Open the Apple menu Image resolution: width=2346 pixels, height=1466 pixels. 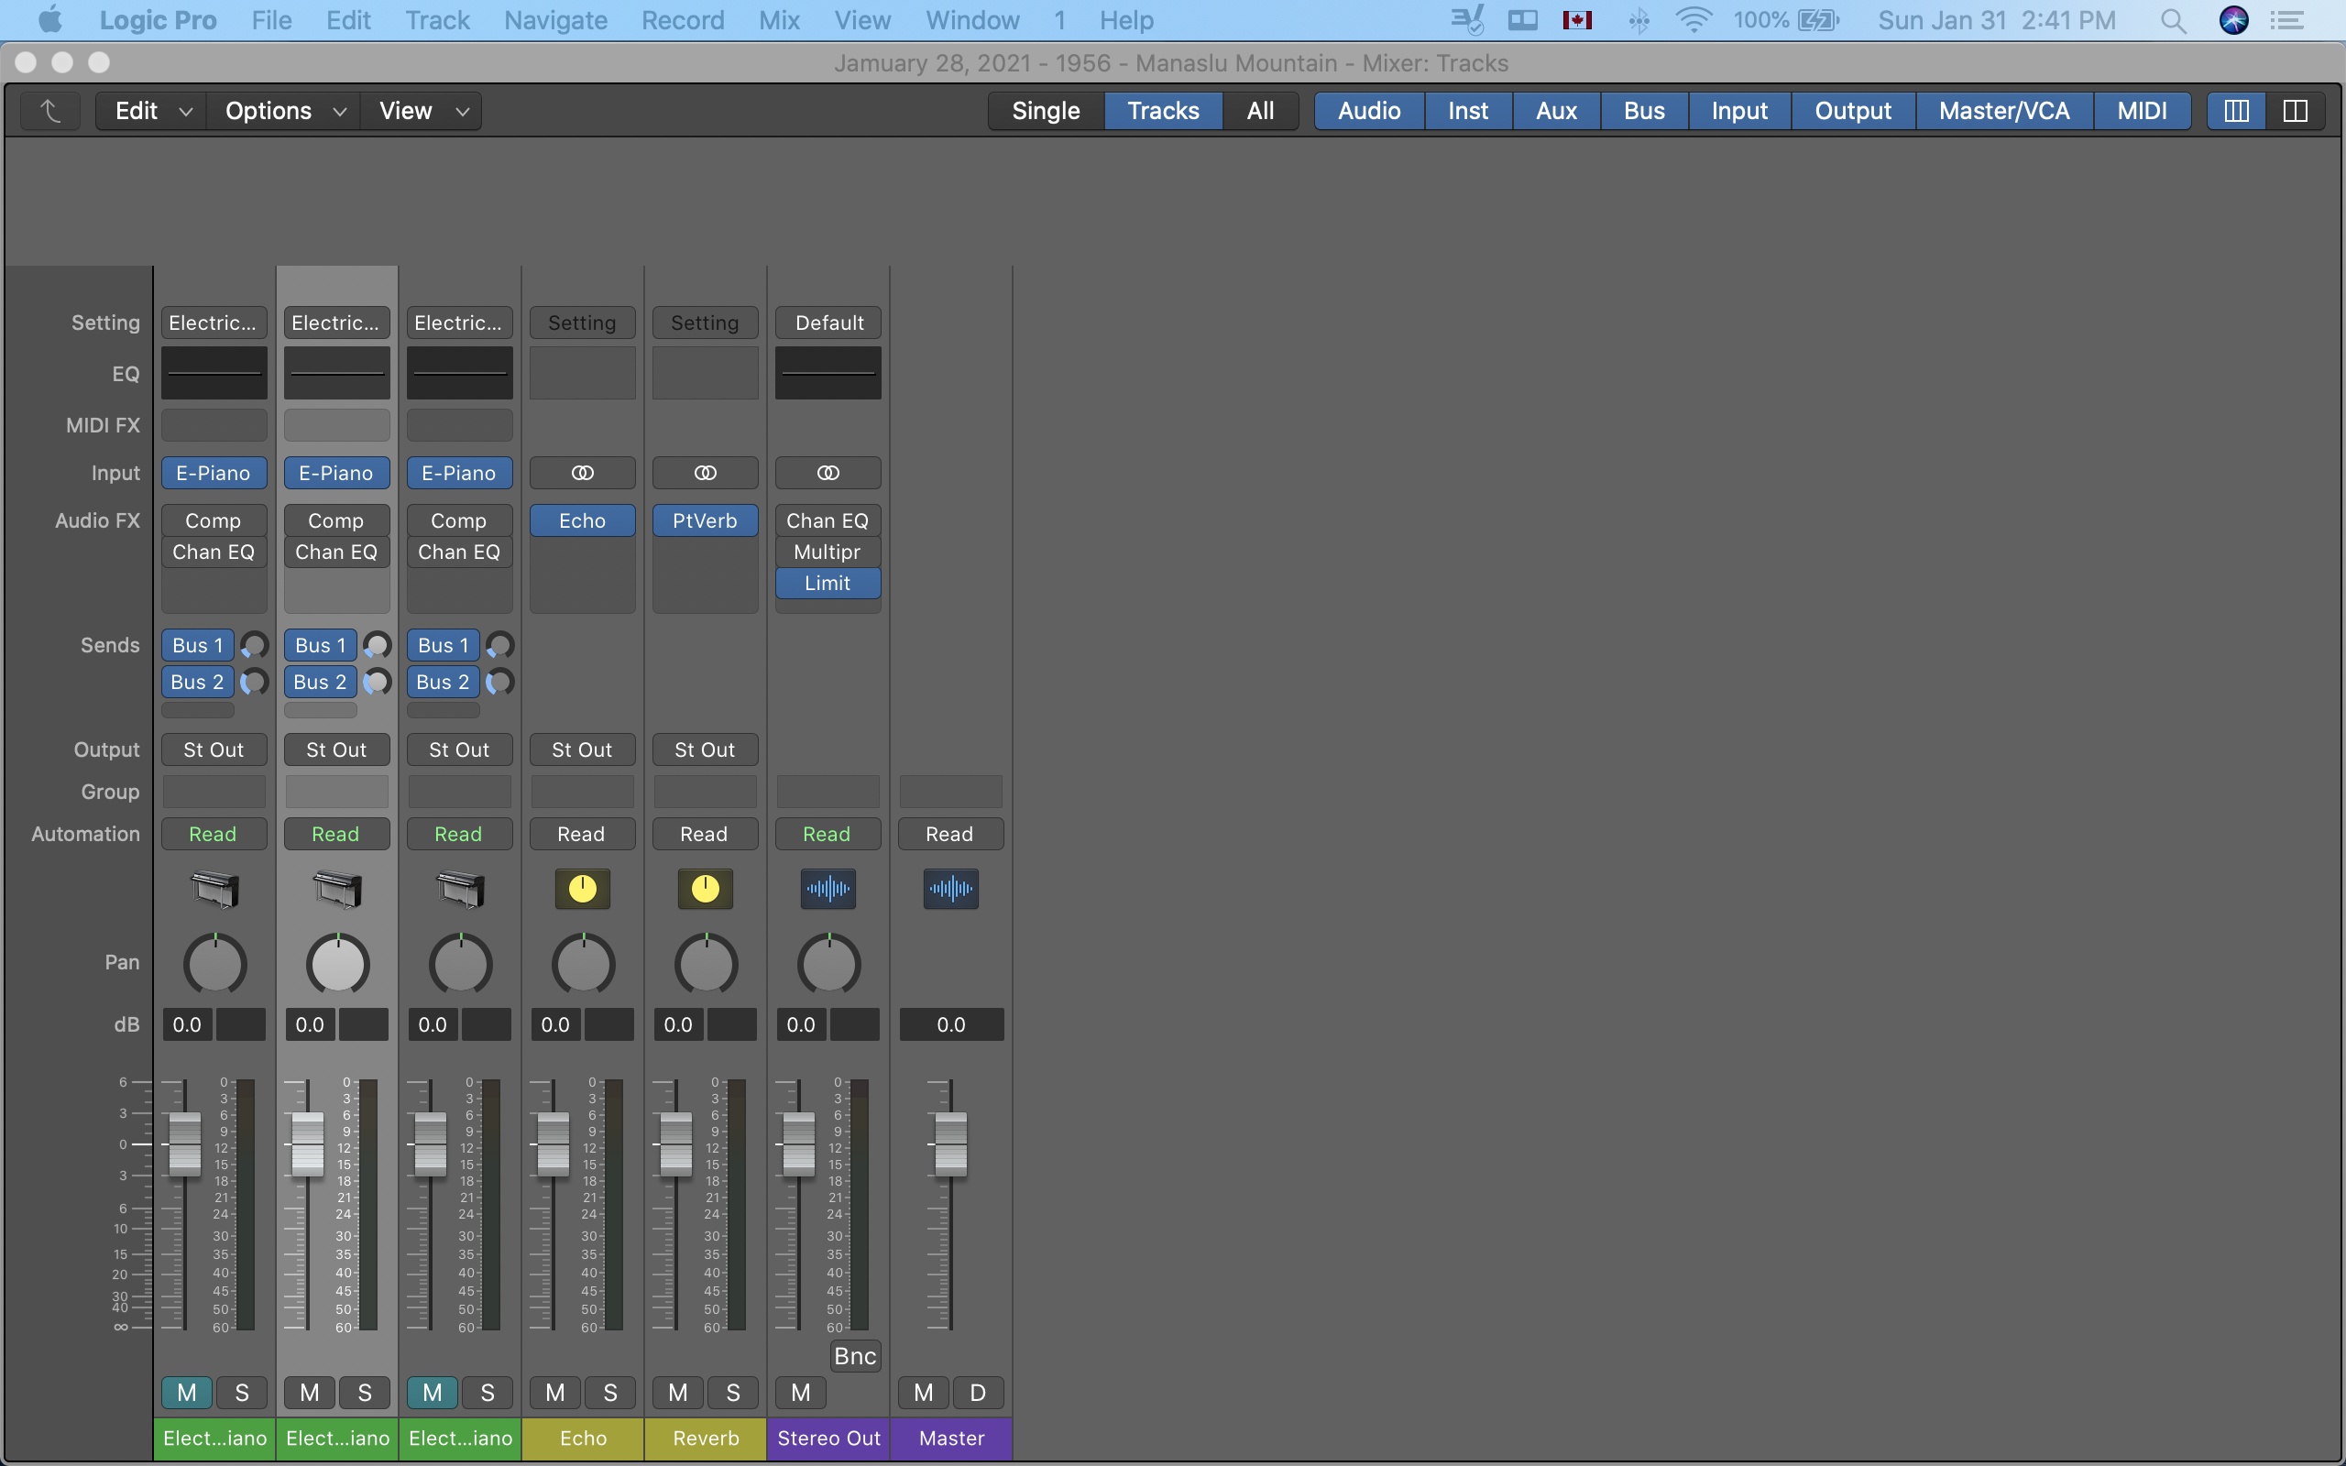tap(50, 19)
